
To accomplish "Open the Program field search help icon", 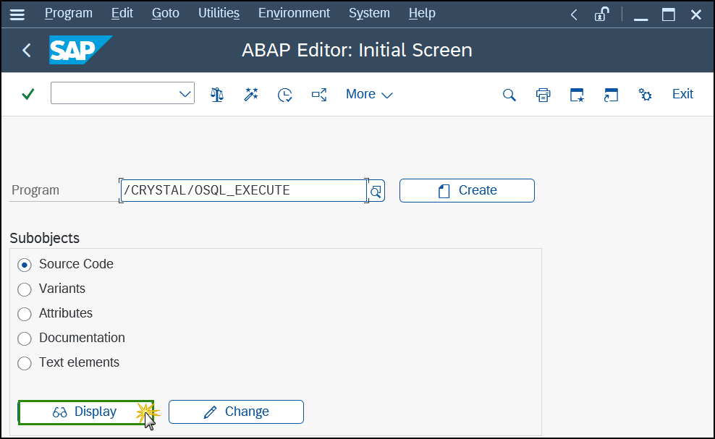I will 376,191.
